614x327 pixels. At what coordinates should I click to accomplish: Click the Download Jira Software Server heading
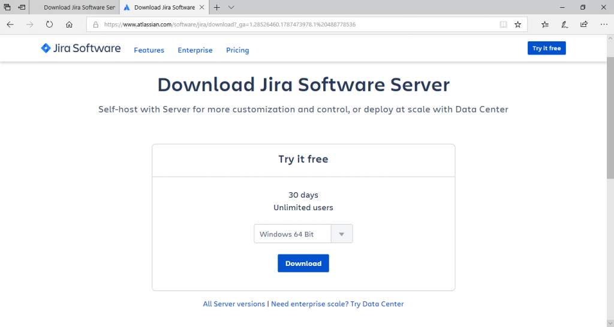(303, 84)
